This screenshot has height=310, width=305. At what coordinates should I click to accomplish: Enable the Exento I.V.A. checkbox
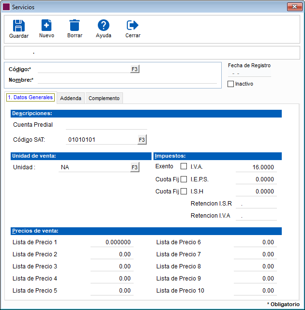183,166
